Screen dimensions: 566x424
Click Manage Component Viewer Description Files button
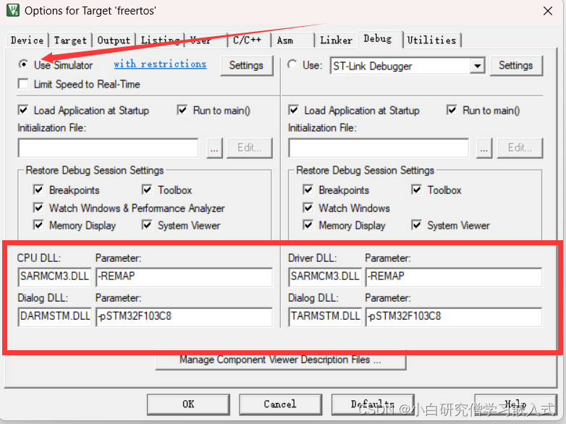click(x=281, y=360)
